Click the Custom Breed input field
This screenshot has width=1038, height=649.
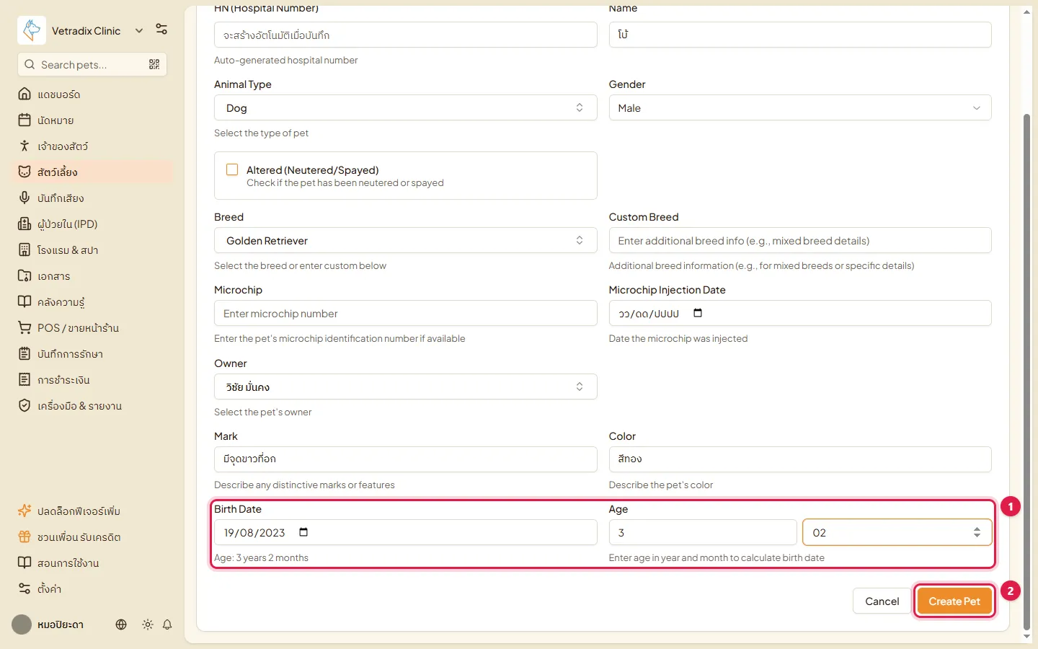pyautogui.click(x=800, y=240)
